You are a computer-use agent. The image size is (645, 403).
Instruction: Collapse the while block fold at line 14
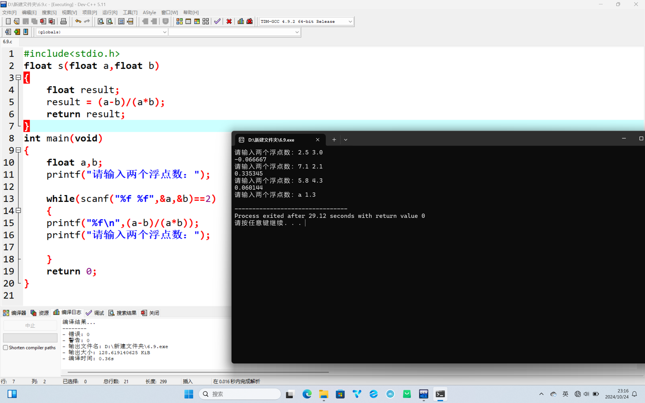[18, 211]
